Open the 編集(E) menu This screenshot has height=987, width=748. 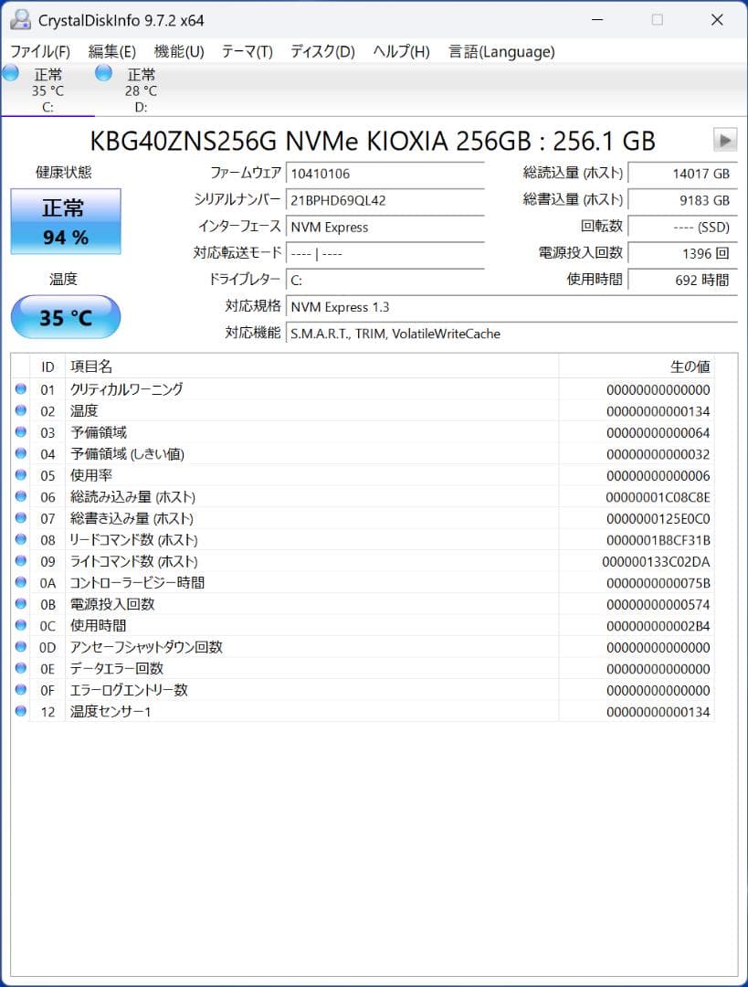[112, 51]
